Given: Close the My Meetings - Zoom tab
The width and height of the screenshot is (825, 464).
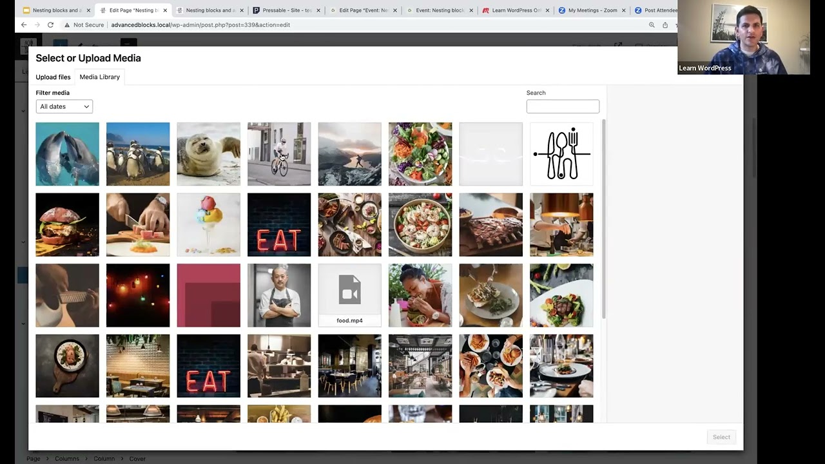Looking at the screenshot, I should pyautogui.click(x=624, y=10).
